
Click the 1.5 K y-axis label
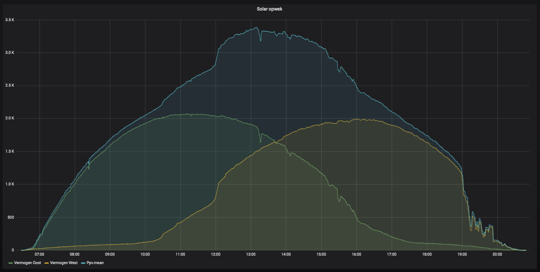[x=10, y=152]
